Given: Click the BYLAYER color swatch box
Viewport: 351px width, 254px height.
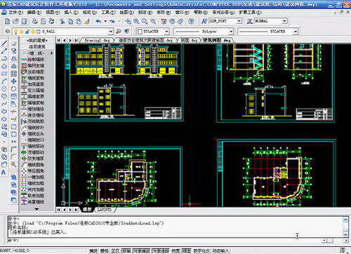Looking at the screenshot, I should 140,32.
